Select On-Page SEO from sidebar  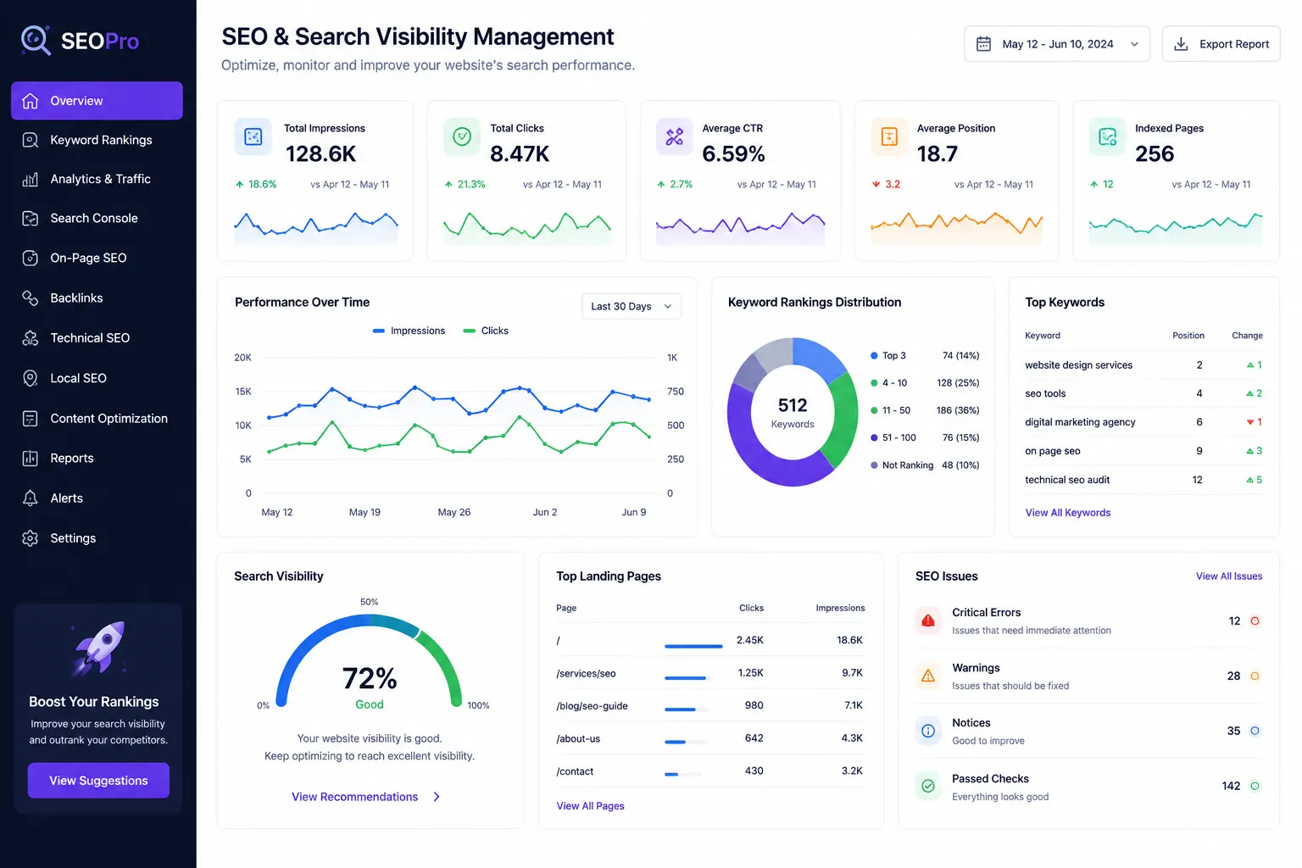point(97,258)
